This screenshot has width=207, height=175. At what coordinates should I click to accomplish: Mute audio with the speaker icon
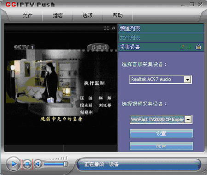click(38, 164)
